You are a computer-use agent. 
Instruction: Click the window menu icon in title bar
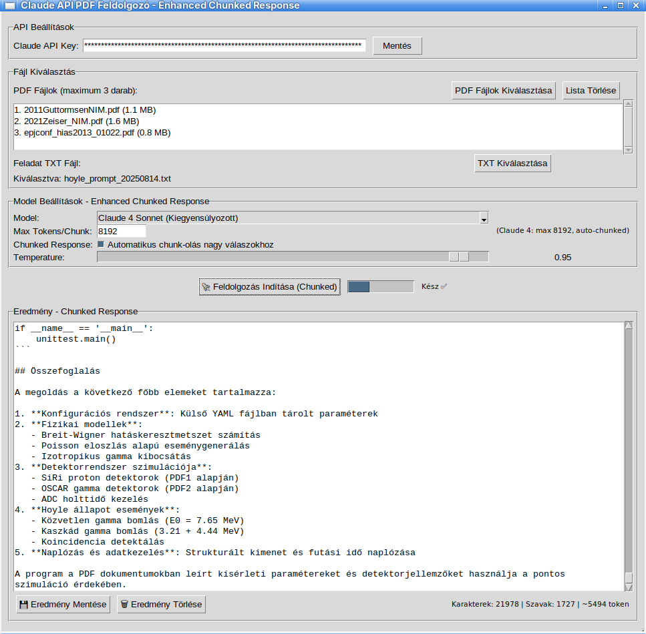(10, 5)
